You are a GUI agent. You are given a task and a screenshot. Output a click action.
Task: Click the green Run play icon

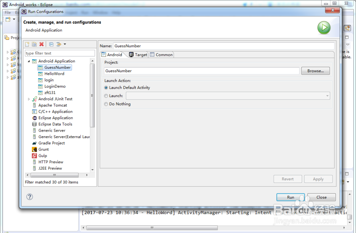324,28
